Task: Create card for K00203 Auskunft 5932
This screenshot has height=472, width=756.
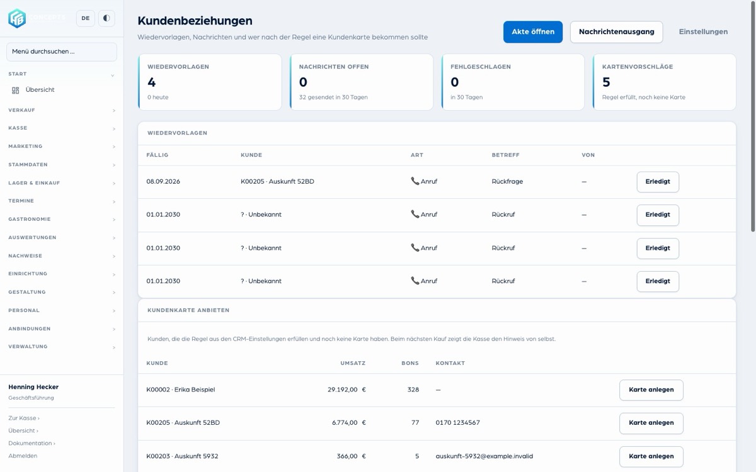Action: point(651,456)
